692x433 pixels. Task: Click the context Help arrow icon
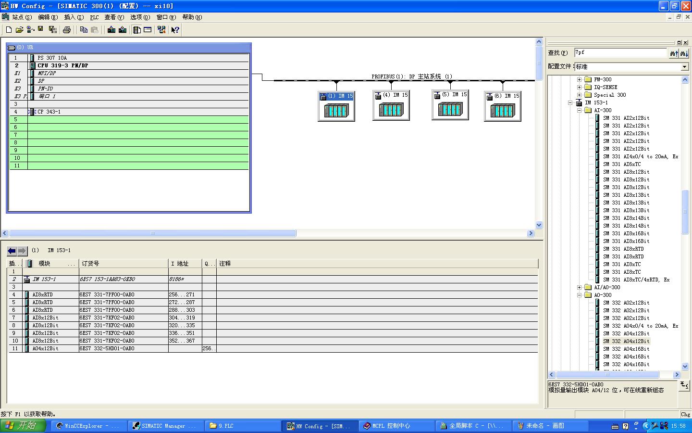coord(175,30)
